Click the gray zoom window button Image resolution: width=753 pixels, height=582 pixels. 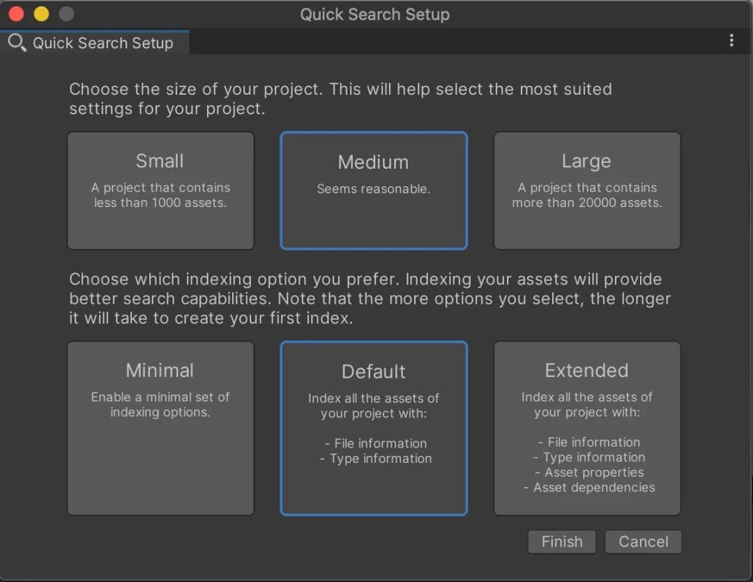pyautogui.click(x=66, y=14)
